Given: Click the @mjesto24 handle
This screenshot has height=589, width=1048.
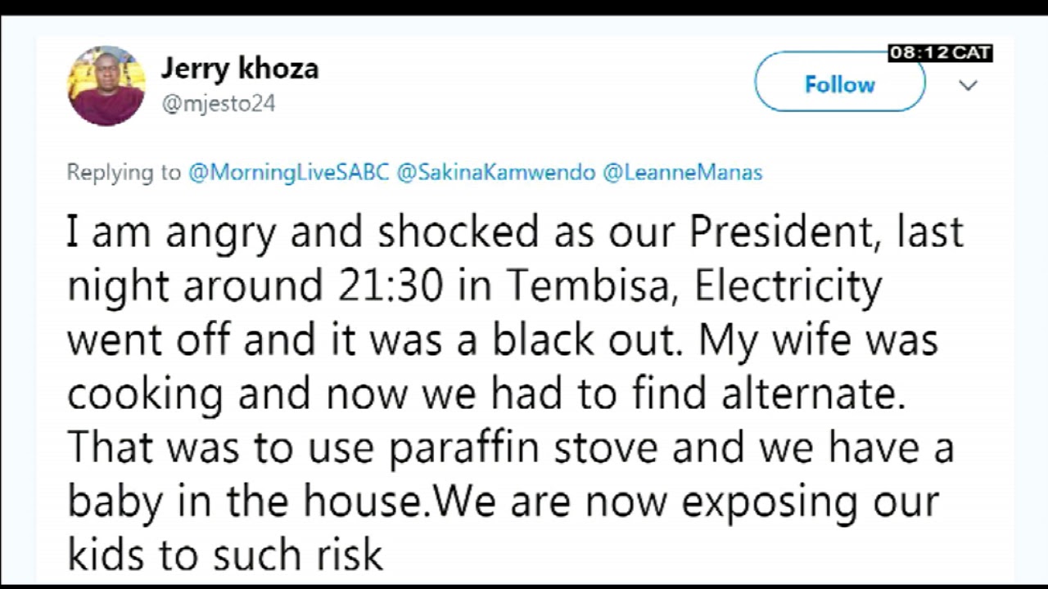Looking at the screenshot, I should click(x=218, y=104).
